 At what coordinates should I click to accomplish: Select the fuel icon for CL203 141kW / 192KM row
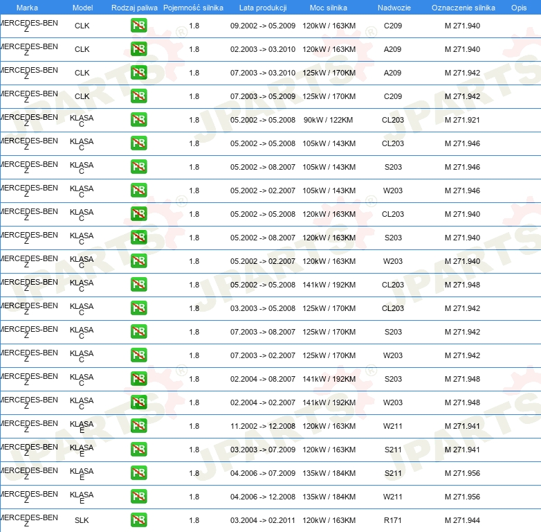click(138, 285)
